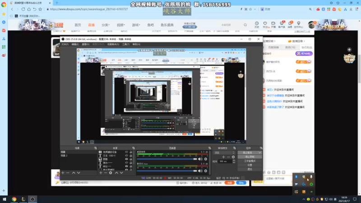Open source properties gear in Sources panel
The width and height of the screenshot is (361, 203).
[x=111, y=173]
